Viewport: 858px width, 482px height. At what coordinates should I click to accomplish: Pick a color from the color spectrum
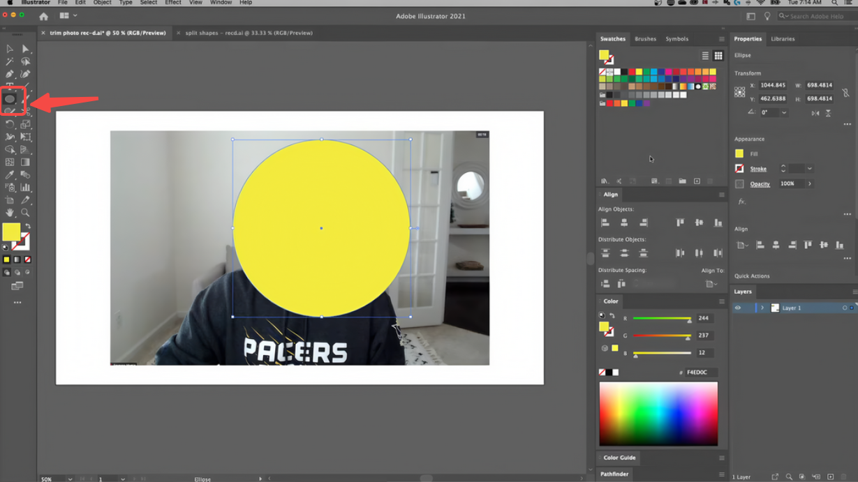658,413
